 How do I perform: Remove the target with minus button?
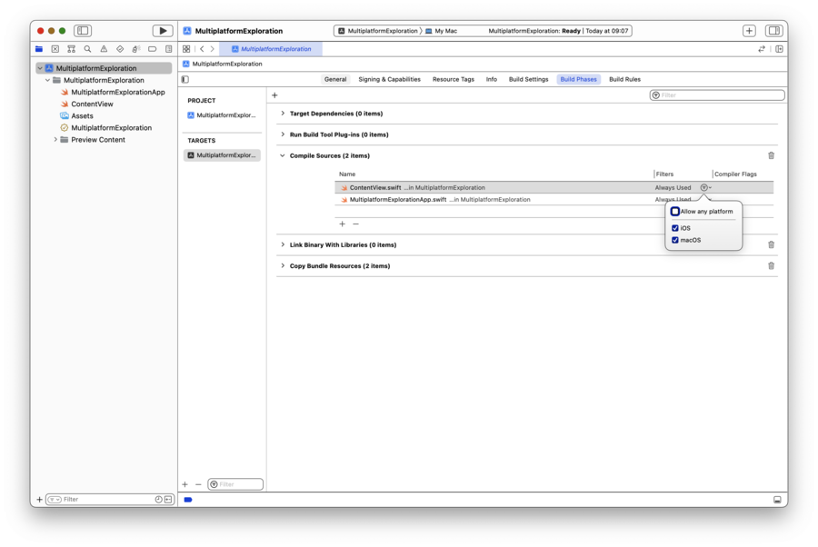198,484
